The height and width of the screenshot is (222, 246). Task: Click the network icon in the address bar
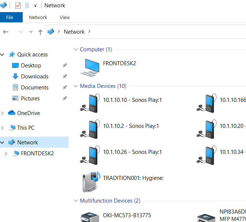click(x=51, y=32)
